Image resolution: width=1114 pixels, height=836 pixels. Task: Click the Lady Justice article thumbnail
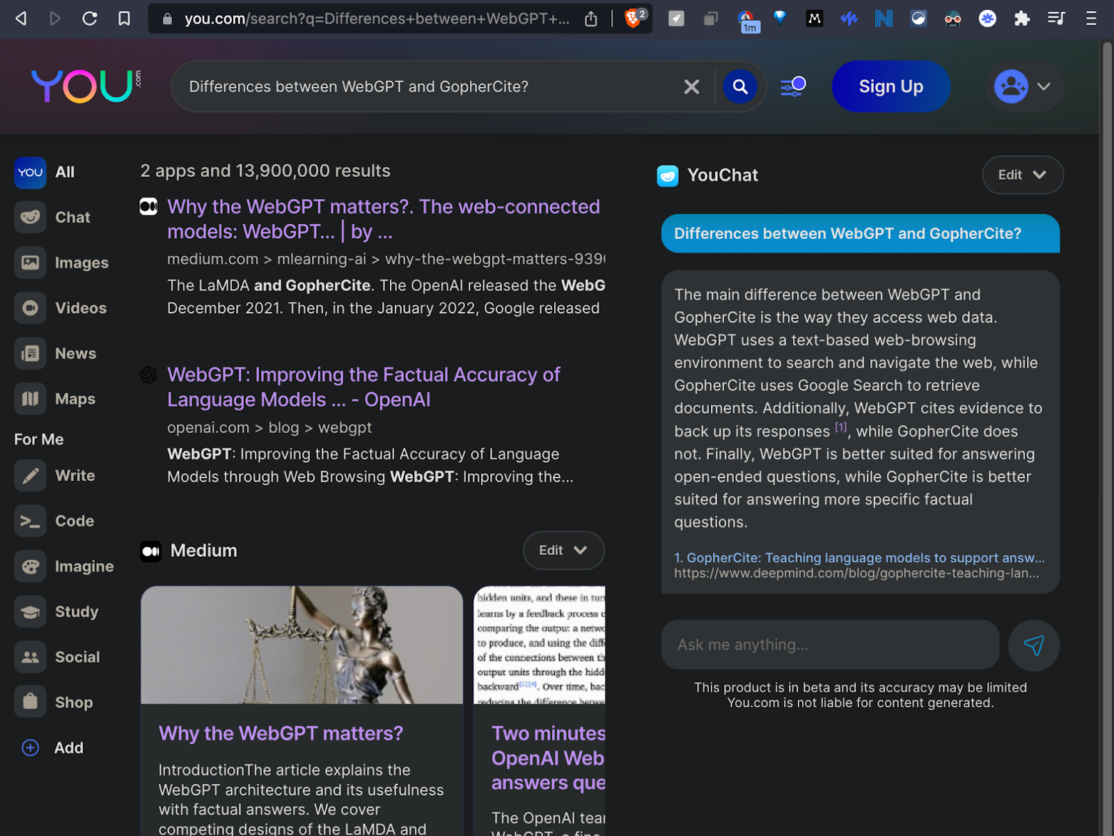(x=301, y=645)
